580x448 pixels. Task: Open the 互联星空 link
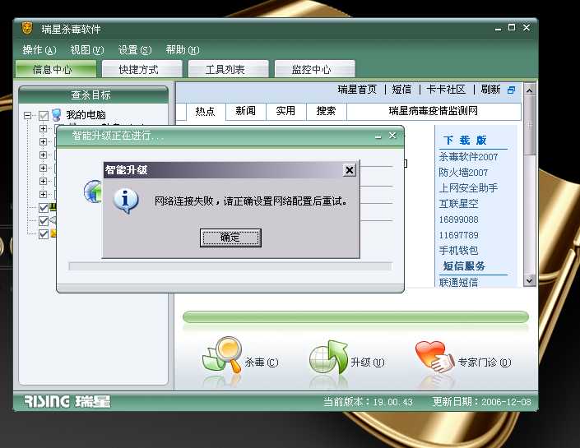point(459,204)
